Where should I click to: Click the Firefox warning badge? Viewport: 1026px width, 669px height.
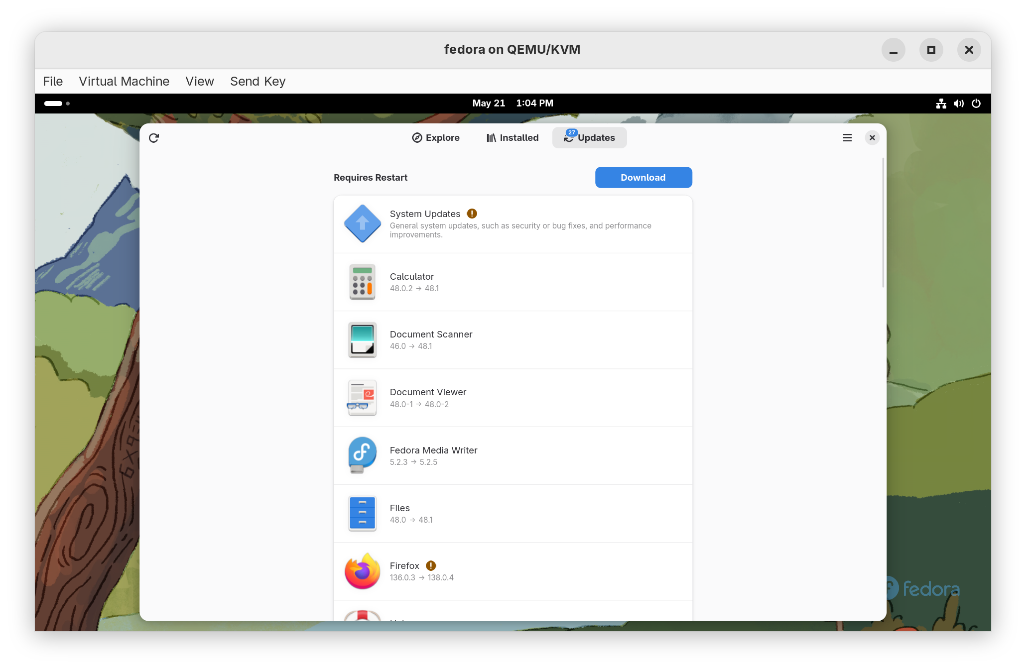(x=431, y=565)
